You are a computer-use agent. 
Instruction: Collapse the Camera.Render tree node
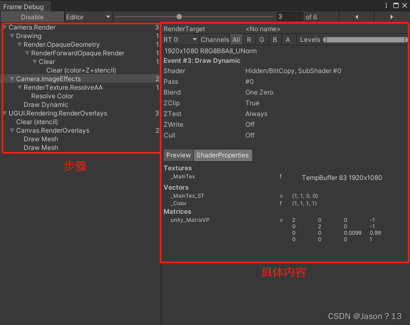pos(5,27)
